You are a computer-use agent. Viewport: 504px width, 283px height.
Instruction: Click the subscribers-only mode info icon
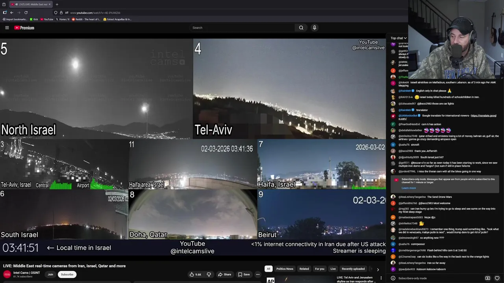click(x=393, y=278)
